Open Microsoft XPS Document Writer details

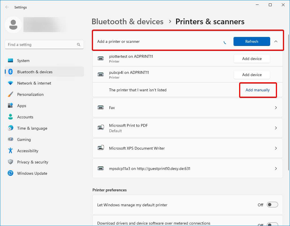[187, 148]
